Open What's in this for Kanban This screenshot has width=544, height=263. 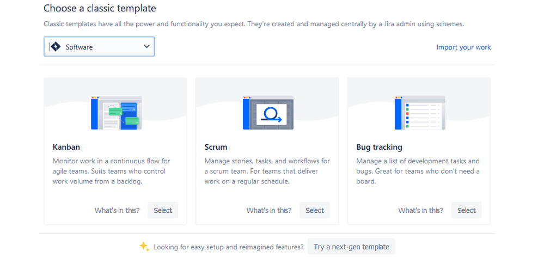point(117,210)
